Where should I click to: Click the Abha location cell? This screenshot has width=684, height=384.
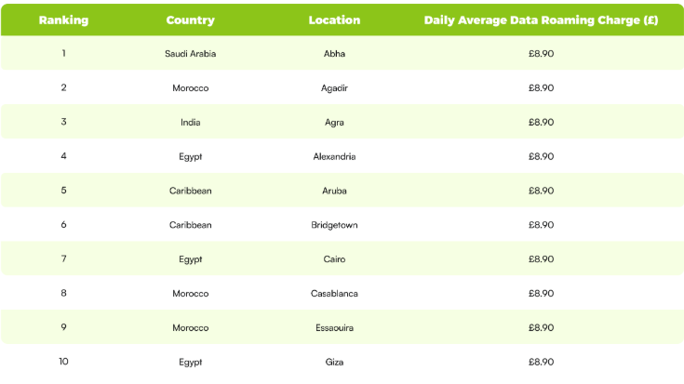(334, 54)
